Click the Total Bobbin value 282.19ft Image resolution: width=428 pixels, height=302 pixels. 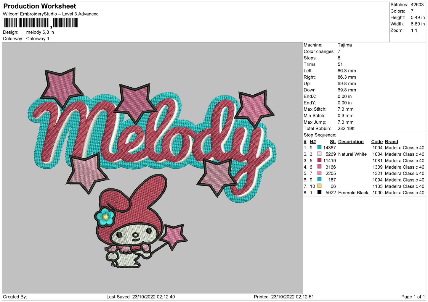coord(346,128)
